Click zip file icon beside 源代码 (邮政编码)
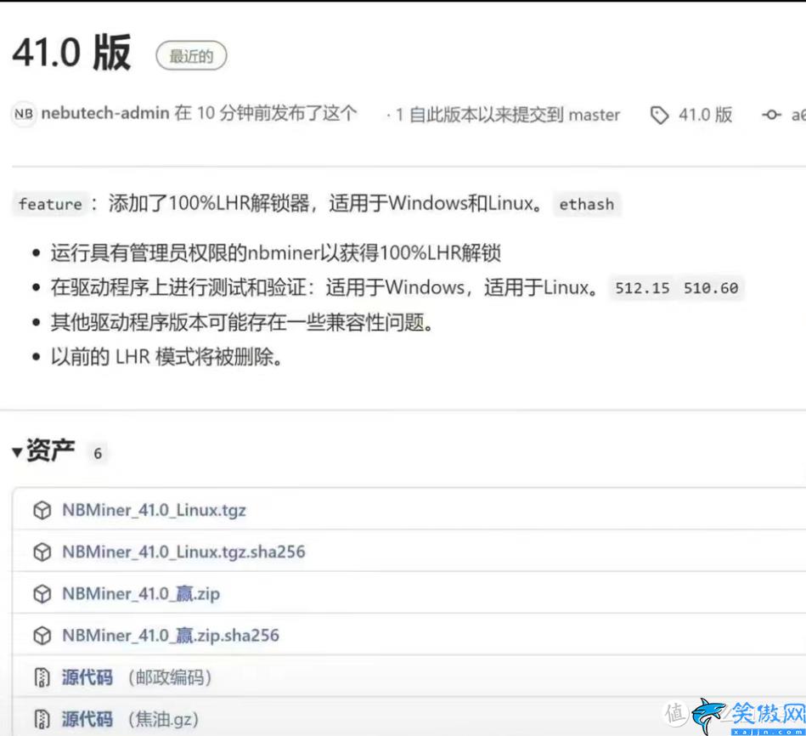Image resolution: width=806 pixels, height=736 pixels. pyautogui.click(x=42, y=677)
